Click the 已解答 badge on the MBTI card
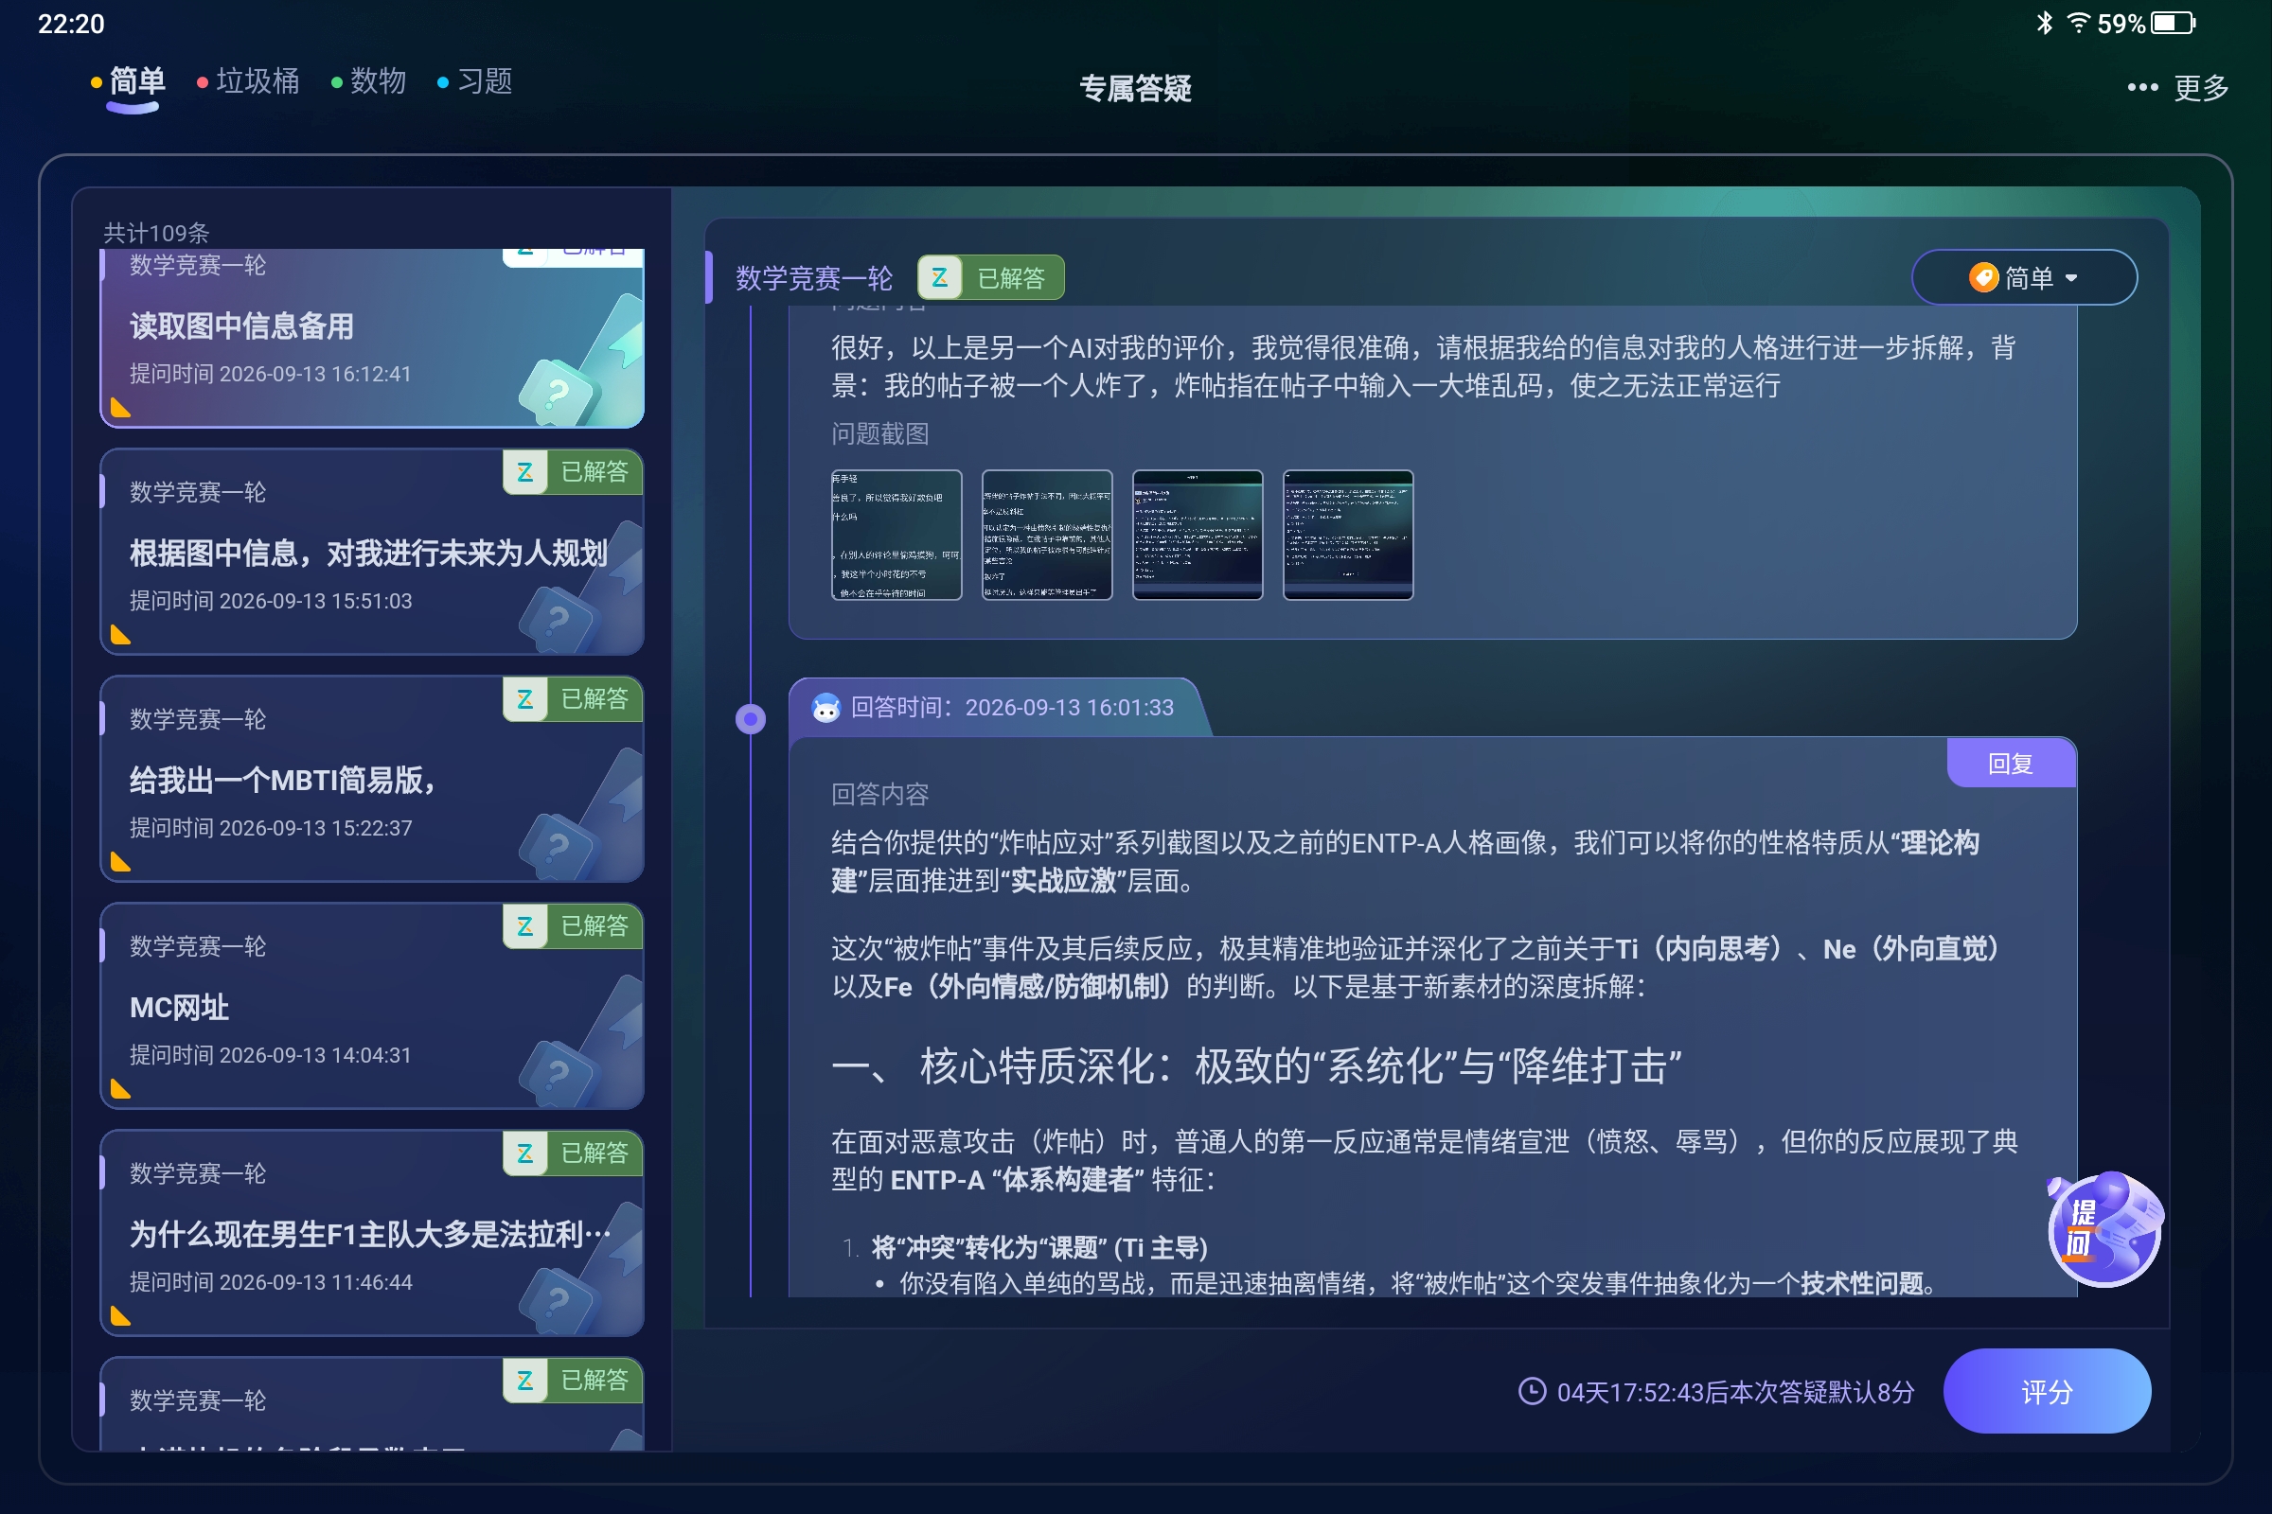This screenshot has height=1514, width=2272. click(573, 699)
